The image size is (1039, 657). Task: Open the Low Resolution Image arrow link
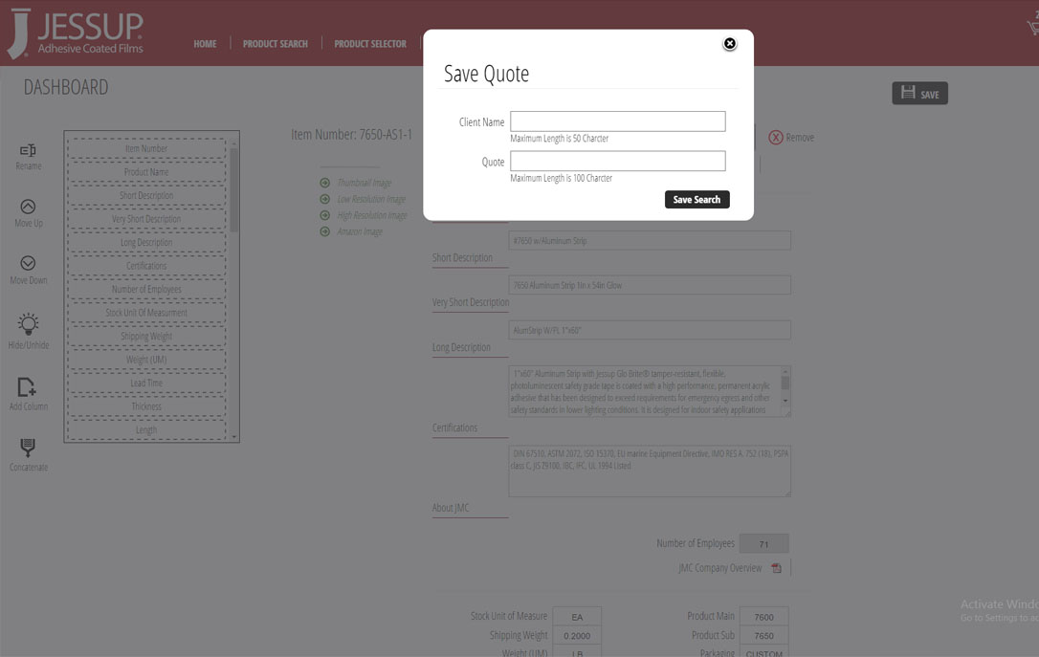click(324, 199)
